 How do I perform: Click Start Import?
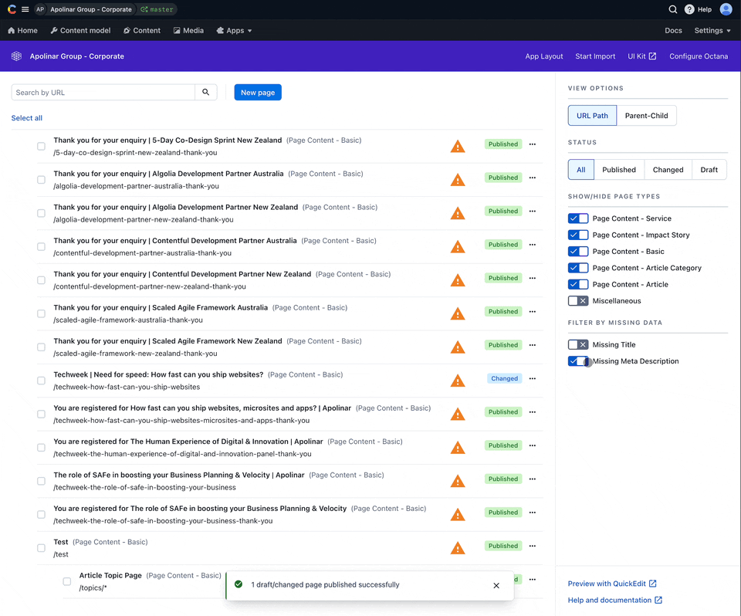[x=595, y=56]
